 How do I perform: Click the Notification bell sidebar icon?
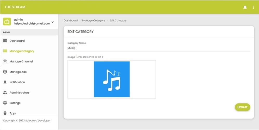[5, 82]
